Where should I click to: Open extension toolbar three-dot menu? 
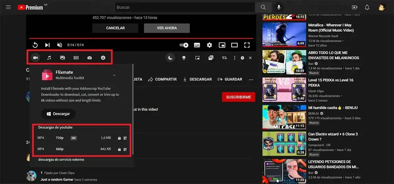point(234,58)
